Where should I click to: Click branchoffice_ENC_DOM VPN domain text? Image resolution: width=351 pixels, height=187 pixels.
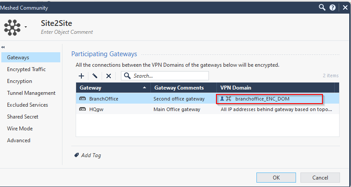click(x=262, y=99)
